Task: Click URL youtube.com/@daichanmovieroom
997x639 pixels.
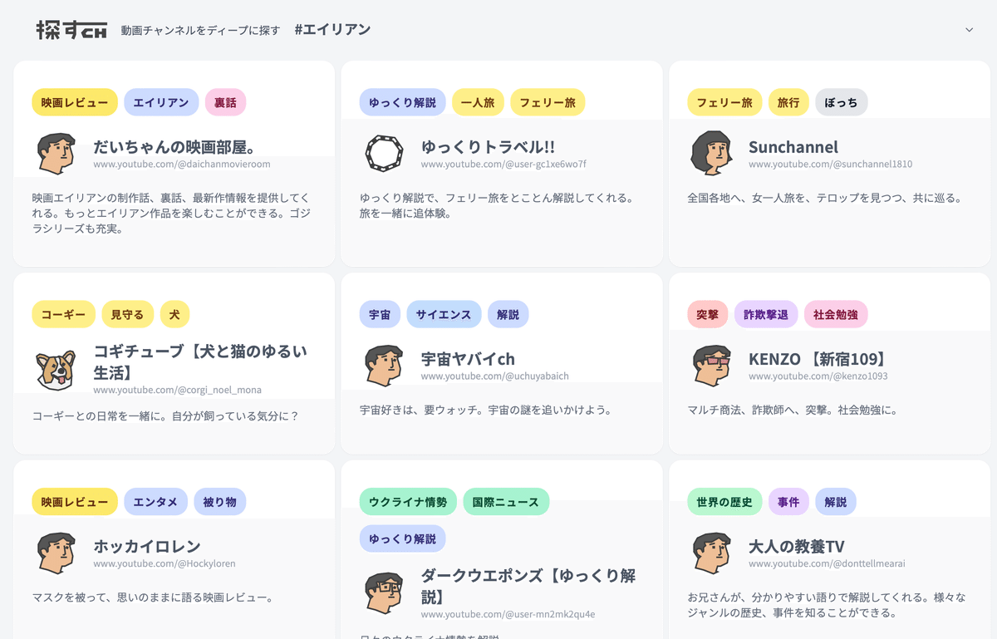Action: (x=182, y=165)
